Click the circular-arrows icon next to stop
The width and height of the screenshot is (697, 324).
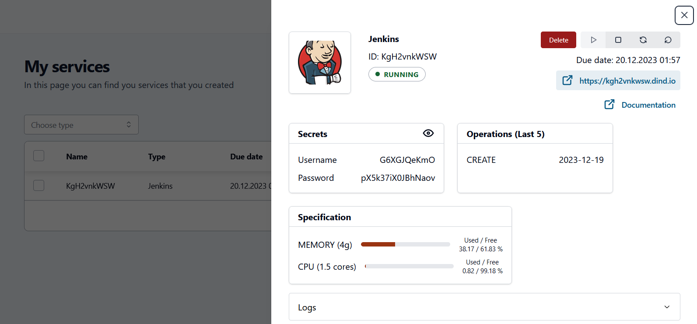tap(643, 40)
